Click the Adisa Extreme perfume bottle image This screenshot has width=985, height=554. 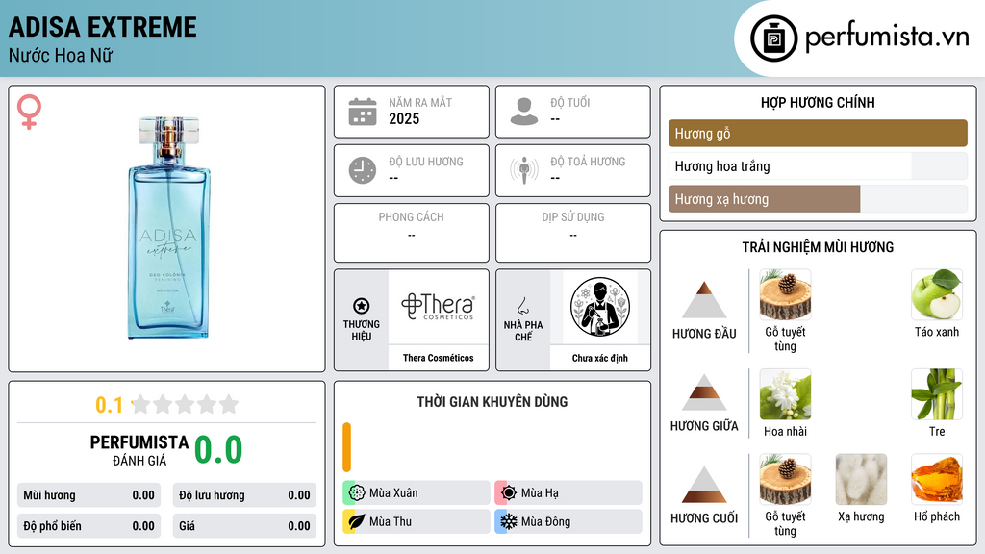[x=168, y=227]
